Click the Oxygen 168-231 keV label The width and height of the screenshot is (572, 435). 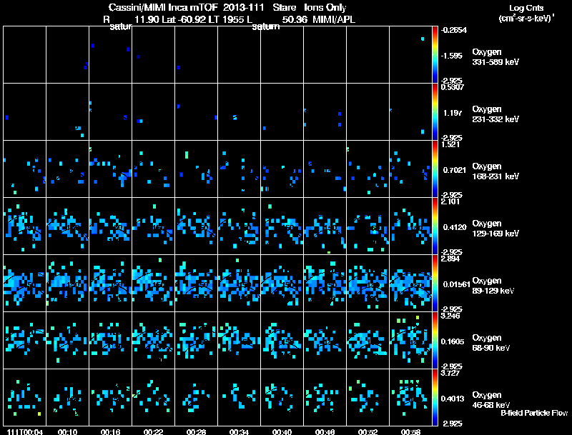pos(495,171)
